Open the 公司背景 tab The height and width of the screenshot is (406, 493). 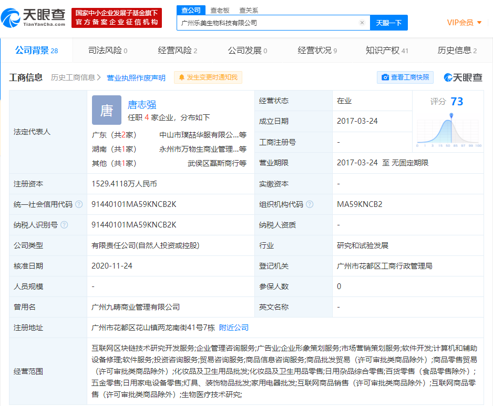(36, 51)
